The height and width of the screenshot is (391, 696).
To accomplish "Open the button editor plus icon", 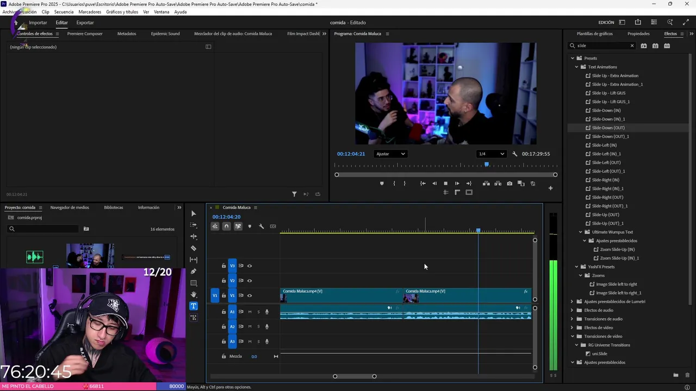I will pos(550,188).
